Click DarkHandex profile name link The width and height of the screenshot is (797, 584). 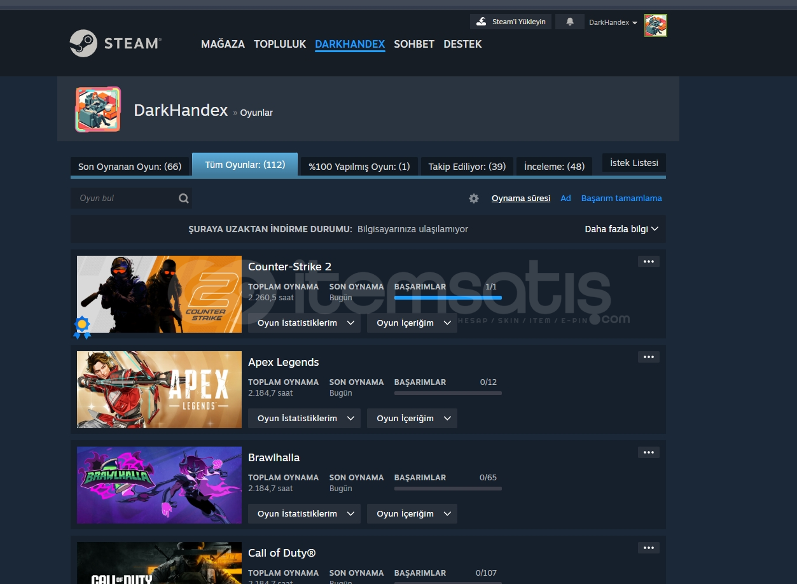tap(181, 110)
